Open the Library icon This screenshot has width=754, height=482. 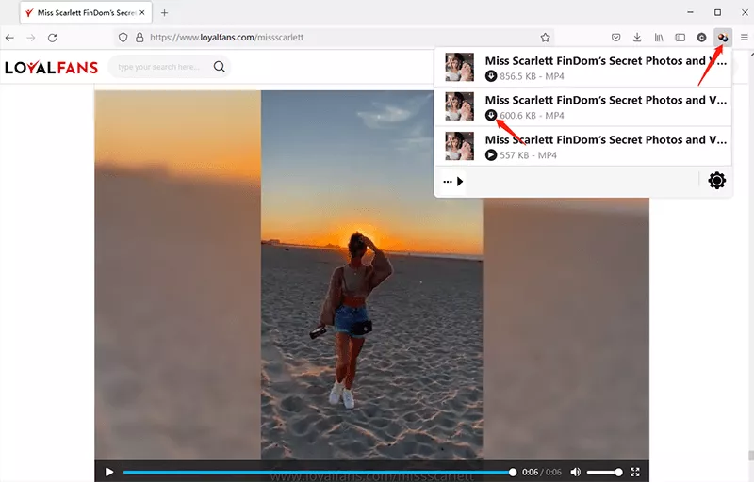tap(659, 38)
